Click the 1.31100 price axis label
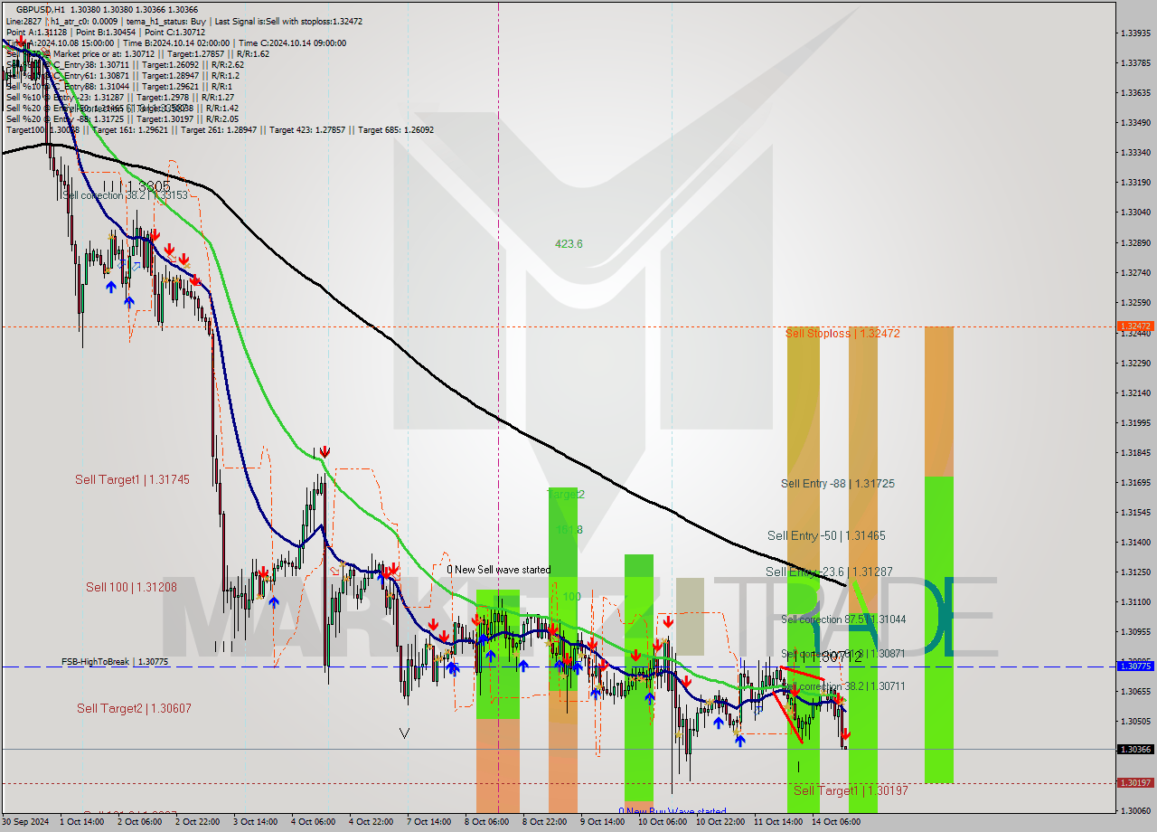The width and height of the screenshot is (1157, 832). pyautogui.click(x=1135, y=602)
